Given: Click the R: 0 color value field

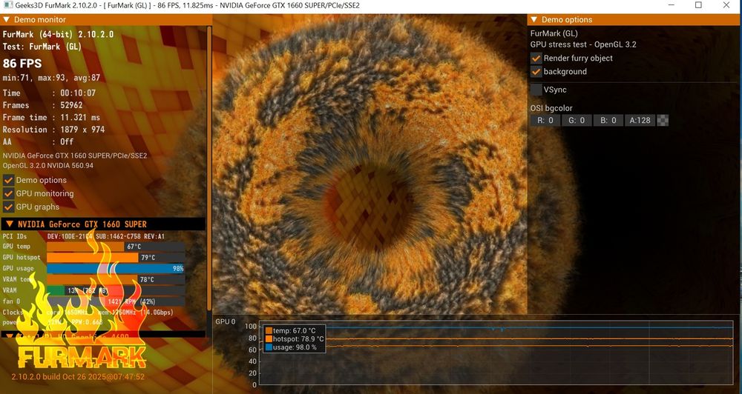Looking at the screenshot, I should (545, 121).
